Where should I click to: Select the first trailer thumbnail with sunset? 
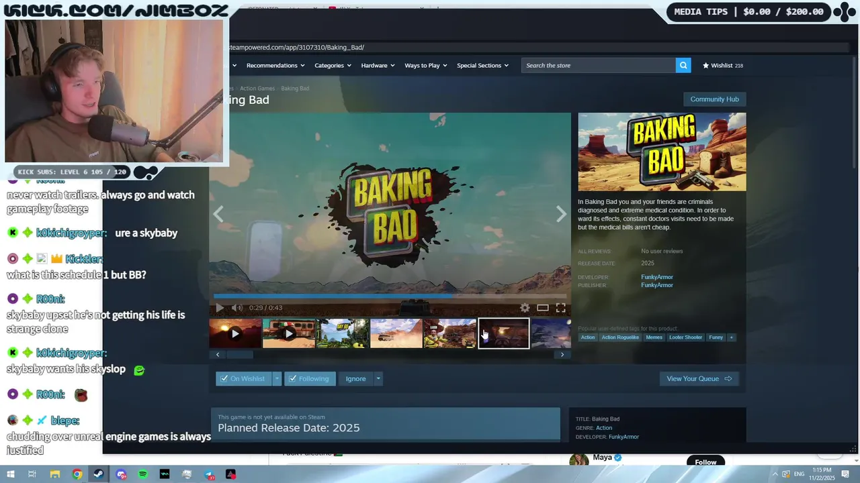point(235,333)
